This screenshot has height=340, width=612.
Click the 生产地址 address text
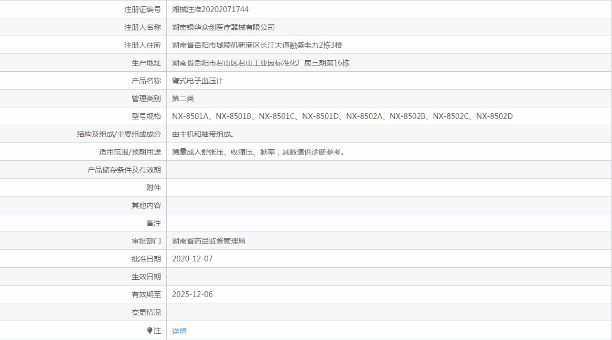(261, 63)
